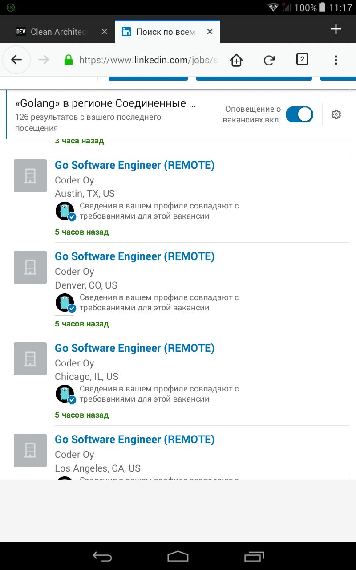Screen dimensions: 356x570
Task: Click gopher profile avatar in Austin job
Action: click(x=65, y=211)
